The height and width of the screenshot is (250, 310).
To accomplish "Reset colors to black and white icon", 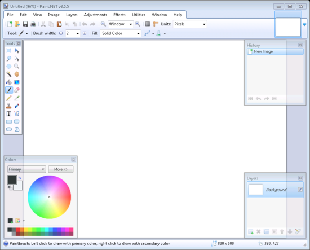I will (10, 187).
